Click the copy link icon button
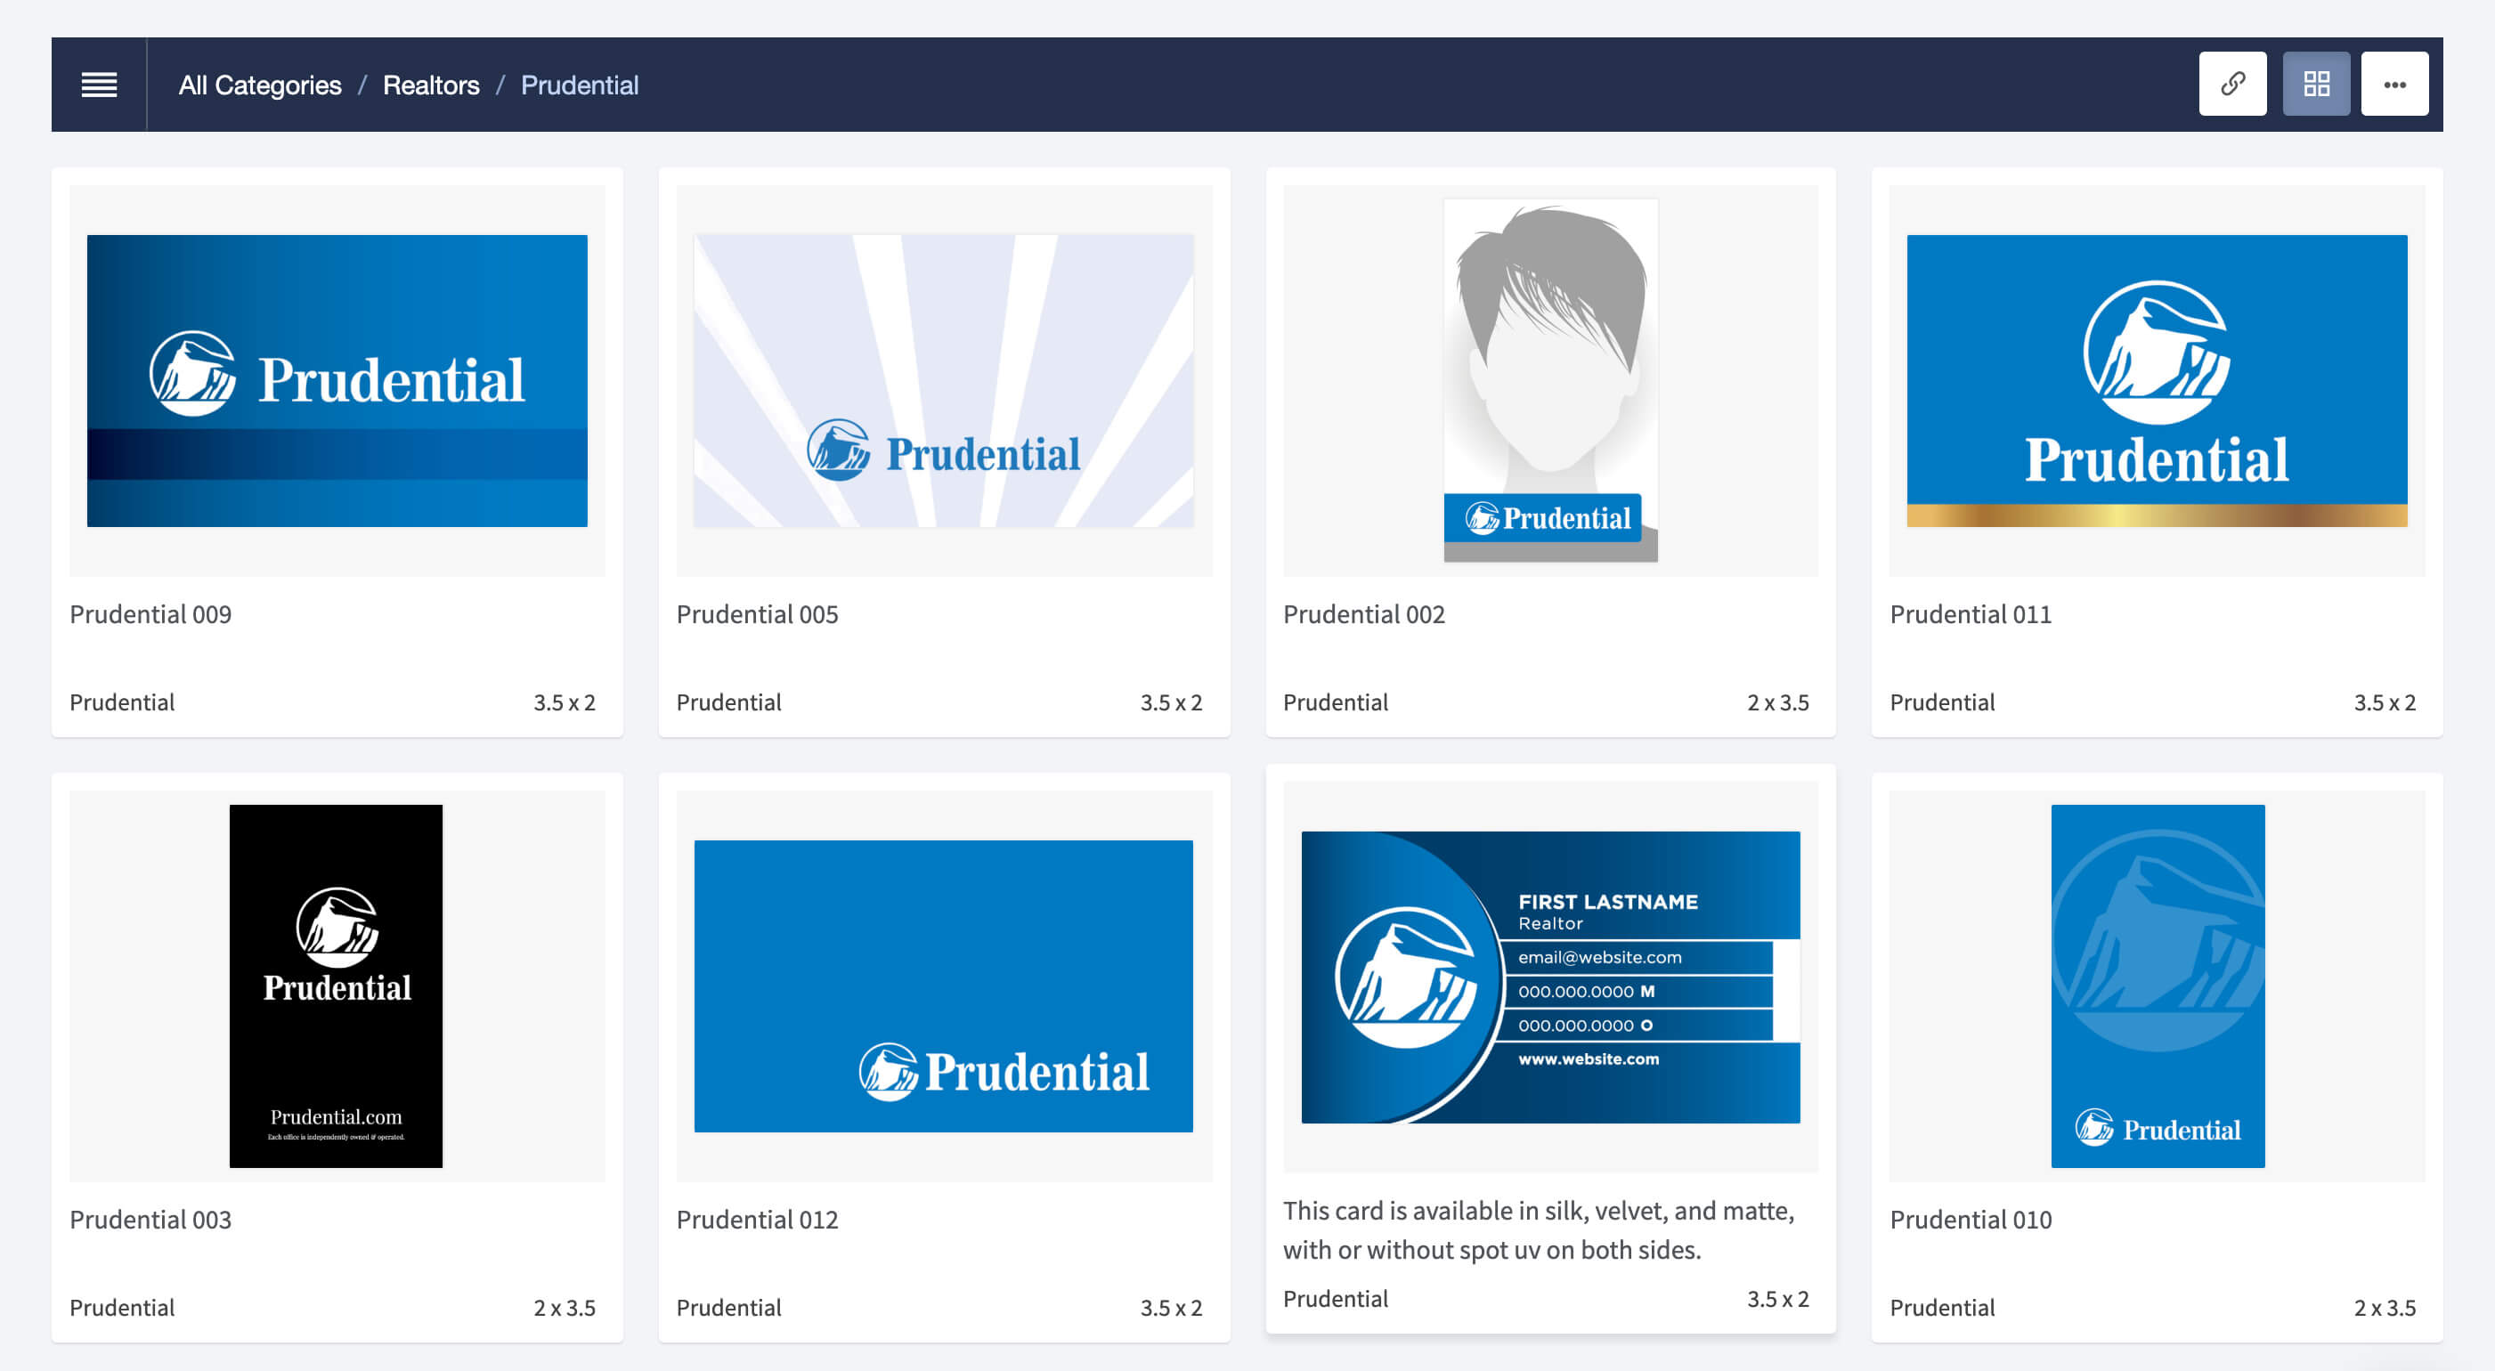Screen dimensions: 2495x1371 pyautogui.click(x=2231, y=85)
